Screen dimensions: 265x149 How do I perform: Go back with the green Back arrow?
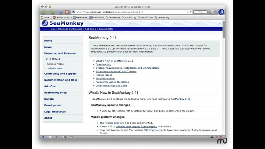(44, 12)
